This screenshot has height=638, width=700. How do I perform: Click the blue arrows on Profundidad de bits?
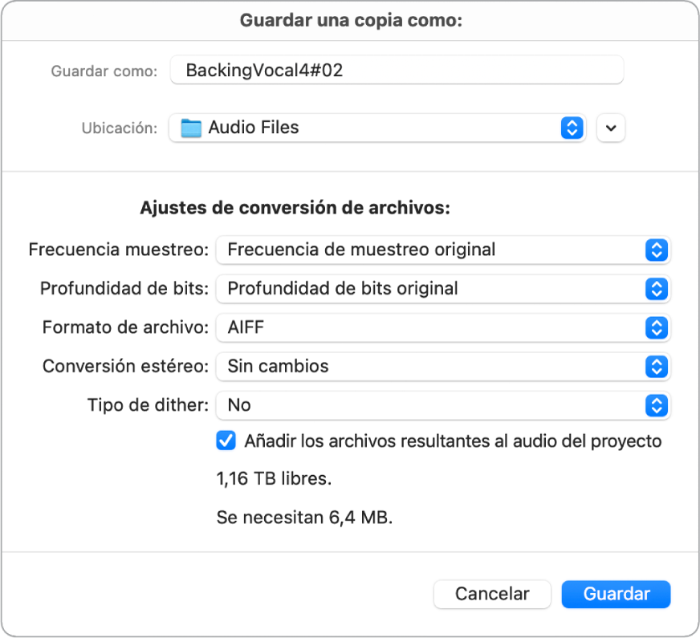656,288
